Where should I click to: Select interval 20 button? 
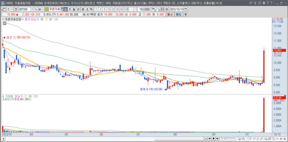click(x=113, y=9)
